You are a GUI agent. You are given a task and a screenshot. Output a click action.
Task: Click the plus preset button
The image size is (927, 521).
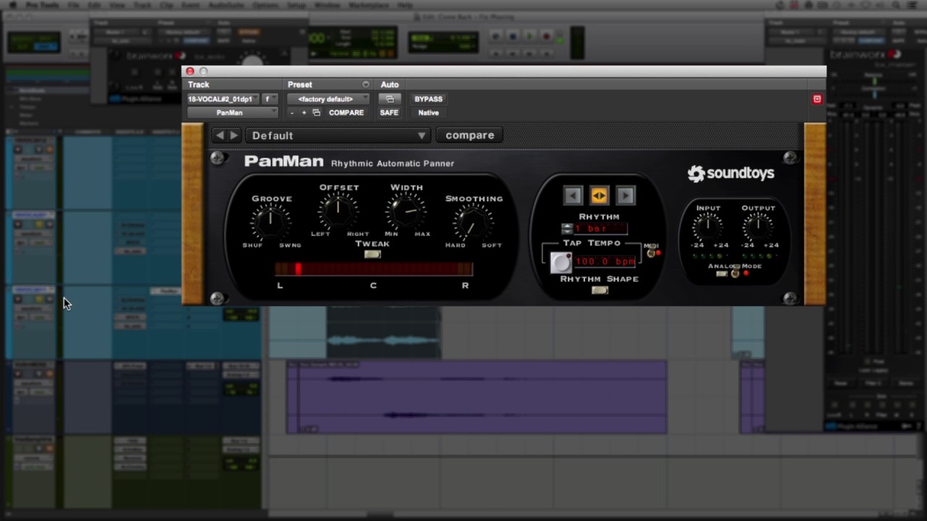click(303, 113)
